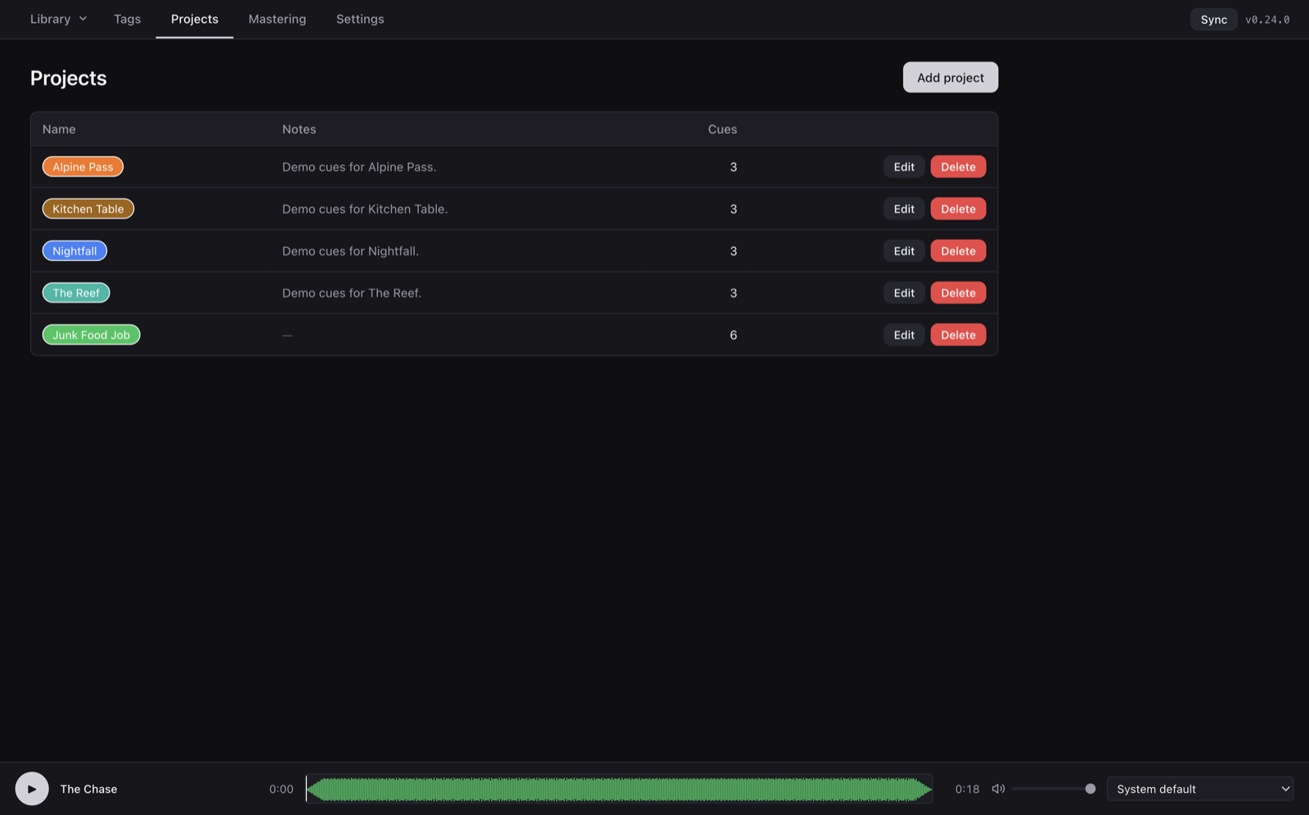Delete the Kitchen Table project
Screen dimensions: 1309x815
click(x=958, y=209)
